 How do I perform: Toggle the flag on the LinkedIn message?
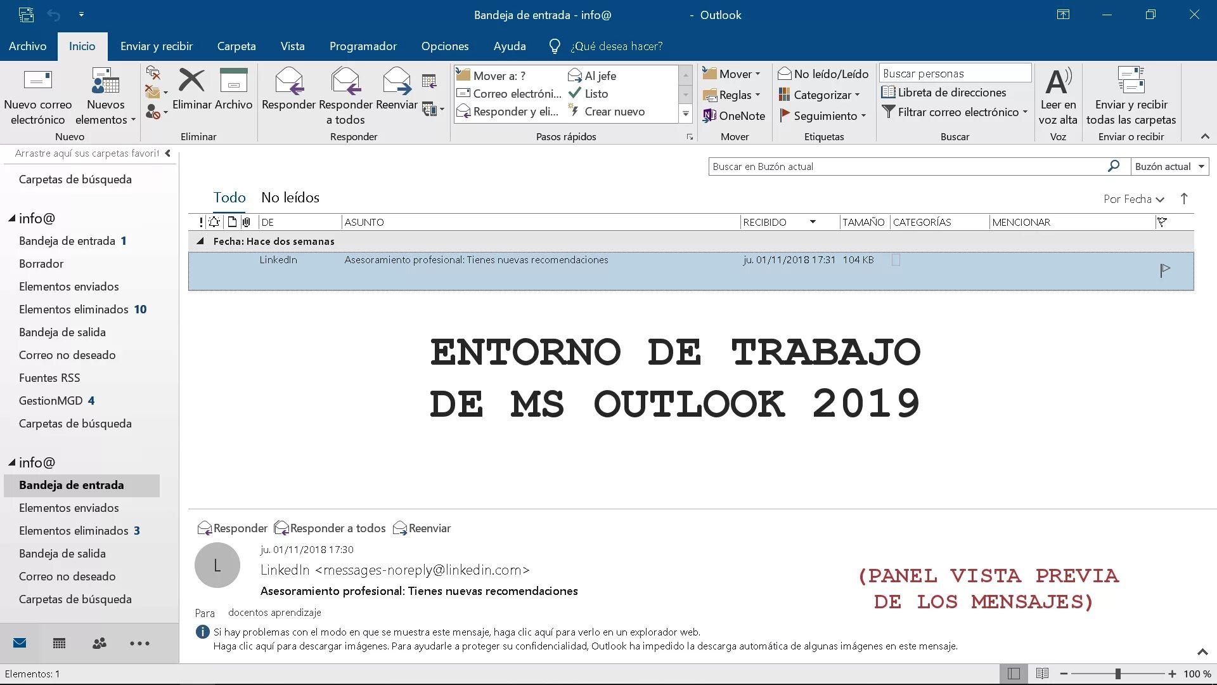[1164, 271]
